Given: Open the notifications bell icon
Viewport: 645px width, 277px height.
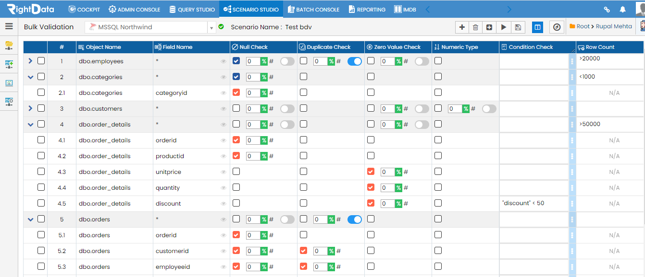Looking at the screenshot, I should point(622,9).
